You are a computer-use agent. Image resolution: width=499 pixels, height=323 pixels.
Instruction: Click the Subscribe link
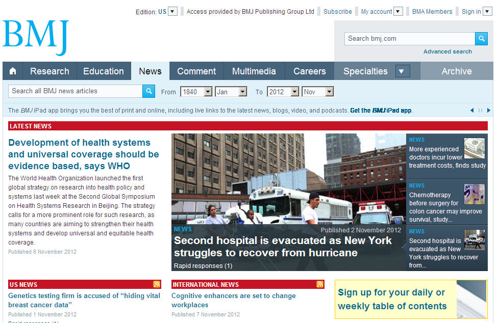(337, 12)
